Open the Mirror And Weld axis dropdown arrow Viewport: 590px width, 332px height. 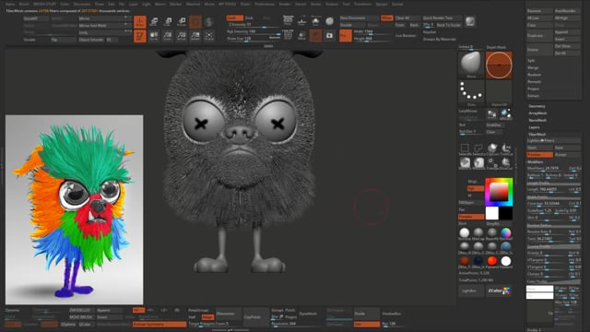pyautogui.click(x=125, y=25)
